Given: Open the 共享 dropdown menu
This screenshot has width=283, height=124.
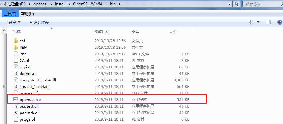Looking at the screenshot, I should point(14,22).
